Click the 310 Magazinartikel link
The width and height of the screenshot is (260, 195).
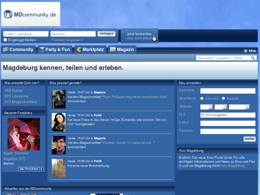pyautogui.click(x=20, y=102)
